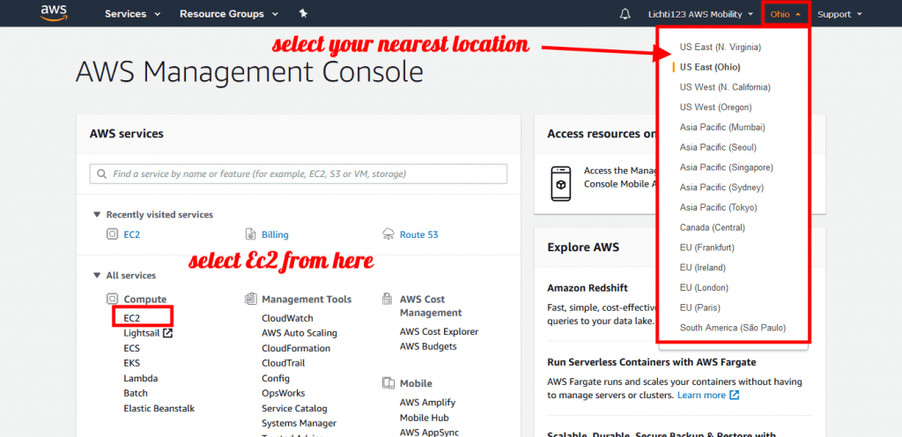Open the Support dropdown menu

point(839,14)
